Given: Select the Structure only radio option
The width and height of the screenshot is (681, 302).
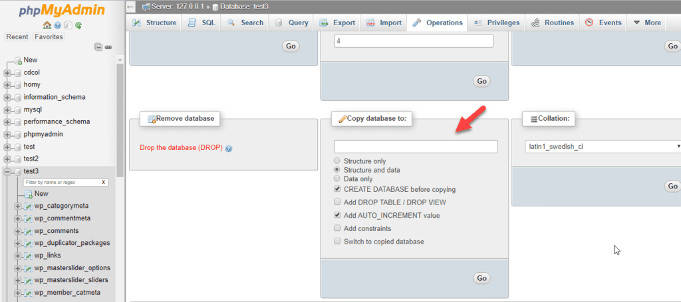Looking at the screenshot, I should coord(337,161).
